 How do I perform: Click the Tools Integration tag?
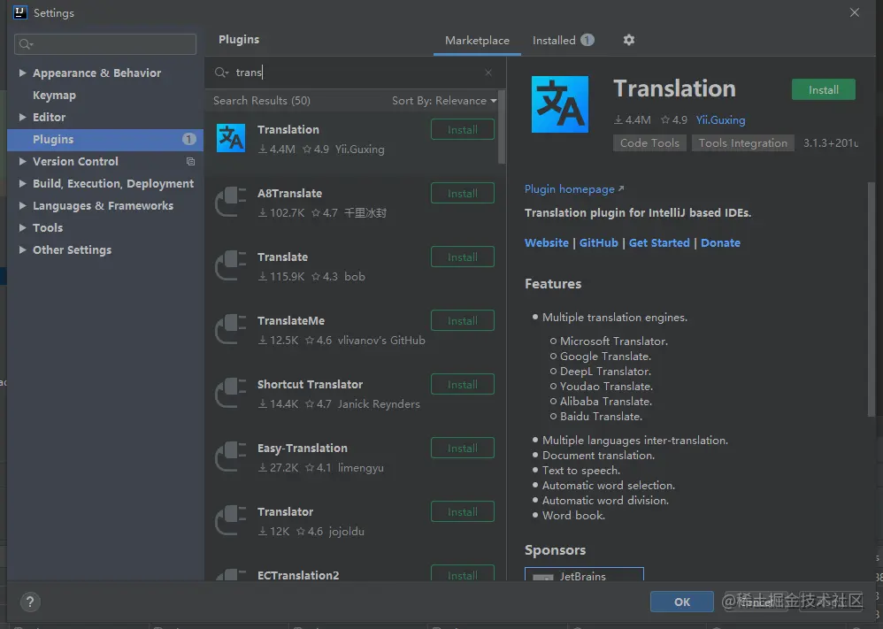[x=743, y=143]
